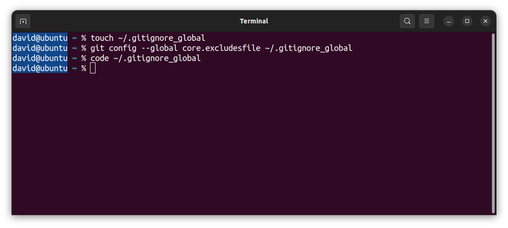The height and width of the screenshot is (228, 508).
Task: Minimize the Terminal window
Action: pos(449,21)
